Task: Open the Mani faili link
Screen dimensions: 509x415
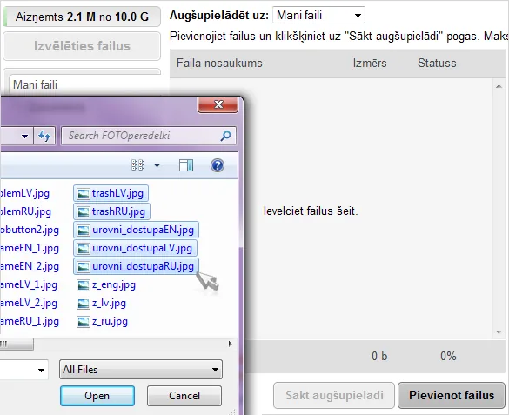Action: click(35, 84)
